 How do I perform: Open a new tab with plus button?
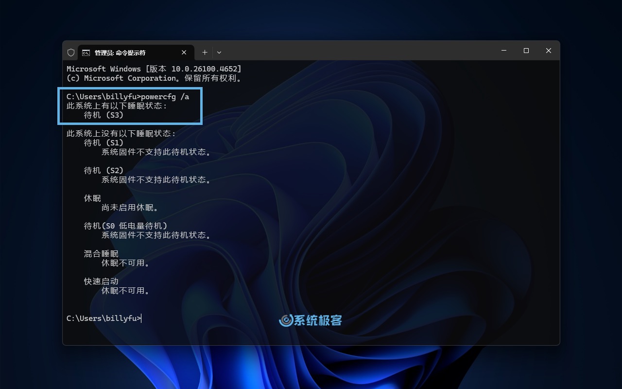tap(205, 53)
